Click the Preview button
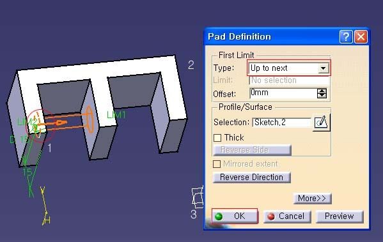Image resolution: width=383 pixels, height=242 pixels. pos(340,216)
